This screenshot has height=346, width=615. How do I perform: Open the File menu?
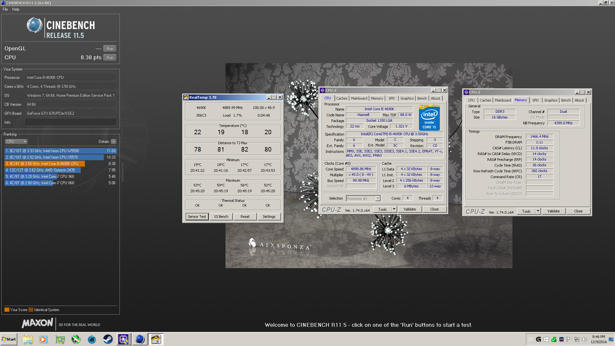[5, 9]
